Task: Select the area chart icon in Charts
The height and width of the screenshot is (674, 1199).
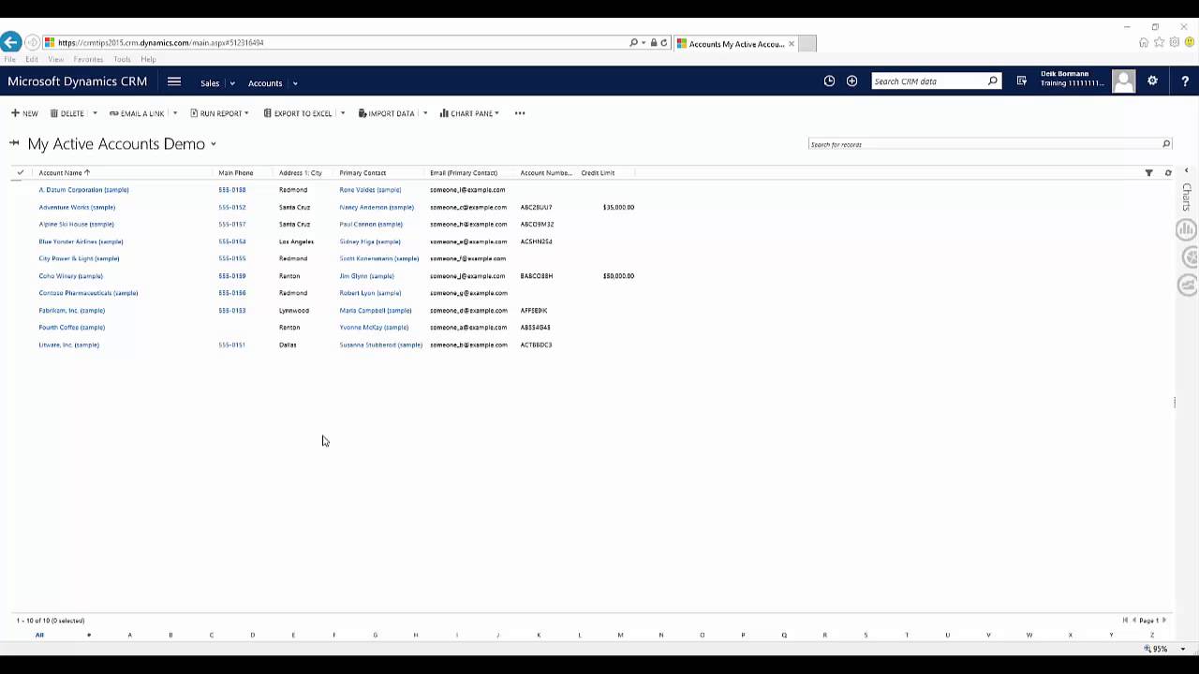Action: tap(1188, 286)
